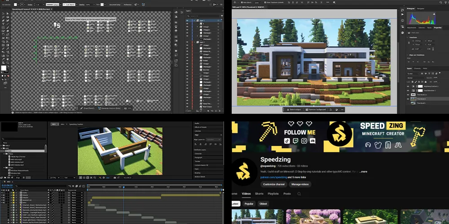Click the Remove background button
This screenshot has width=449, height=224.
coord(318,110)
